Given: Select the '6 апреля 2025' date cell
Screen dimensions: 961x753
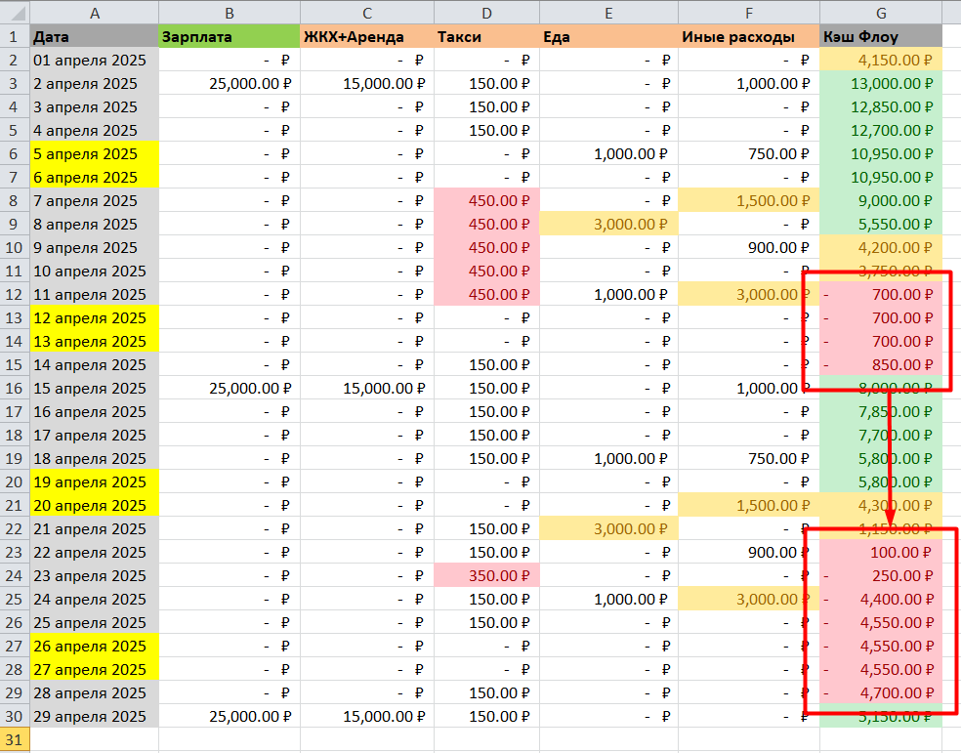Looking at the screenshot, I should [x=95, y=178].
